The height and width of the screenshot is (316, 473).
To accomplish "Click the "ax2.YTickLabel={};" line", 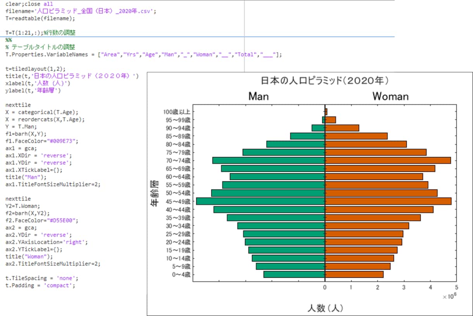I will coord(34,249).
